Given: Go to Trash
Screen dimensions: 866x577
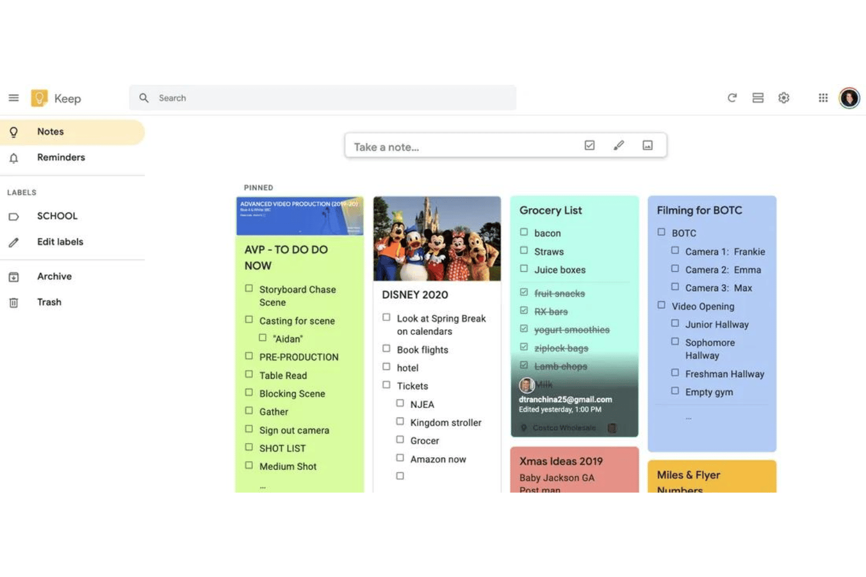Looking at the screenshot, I should click(x=73, y=302).
